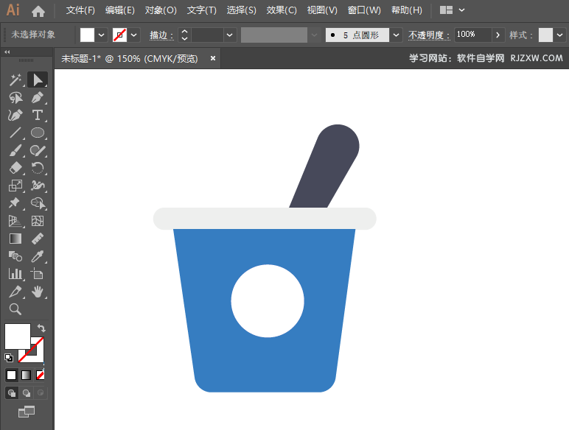Image resolution: width=569 pixels, height=430 pixels.
Task: Open the 文件(F) menu
Action: tap(80, 10)
